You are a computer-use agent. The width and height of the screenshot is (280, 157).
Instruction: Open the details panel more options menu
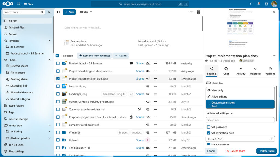pos(274,56)
